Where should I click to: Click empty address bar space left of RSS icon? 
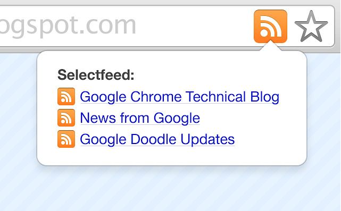pyautogui.click(x=196, y=26)
